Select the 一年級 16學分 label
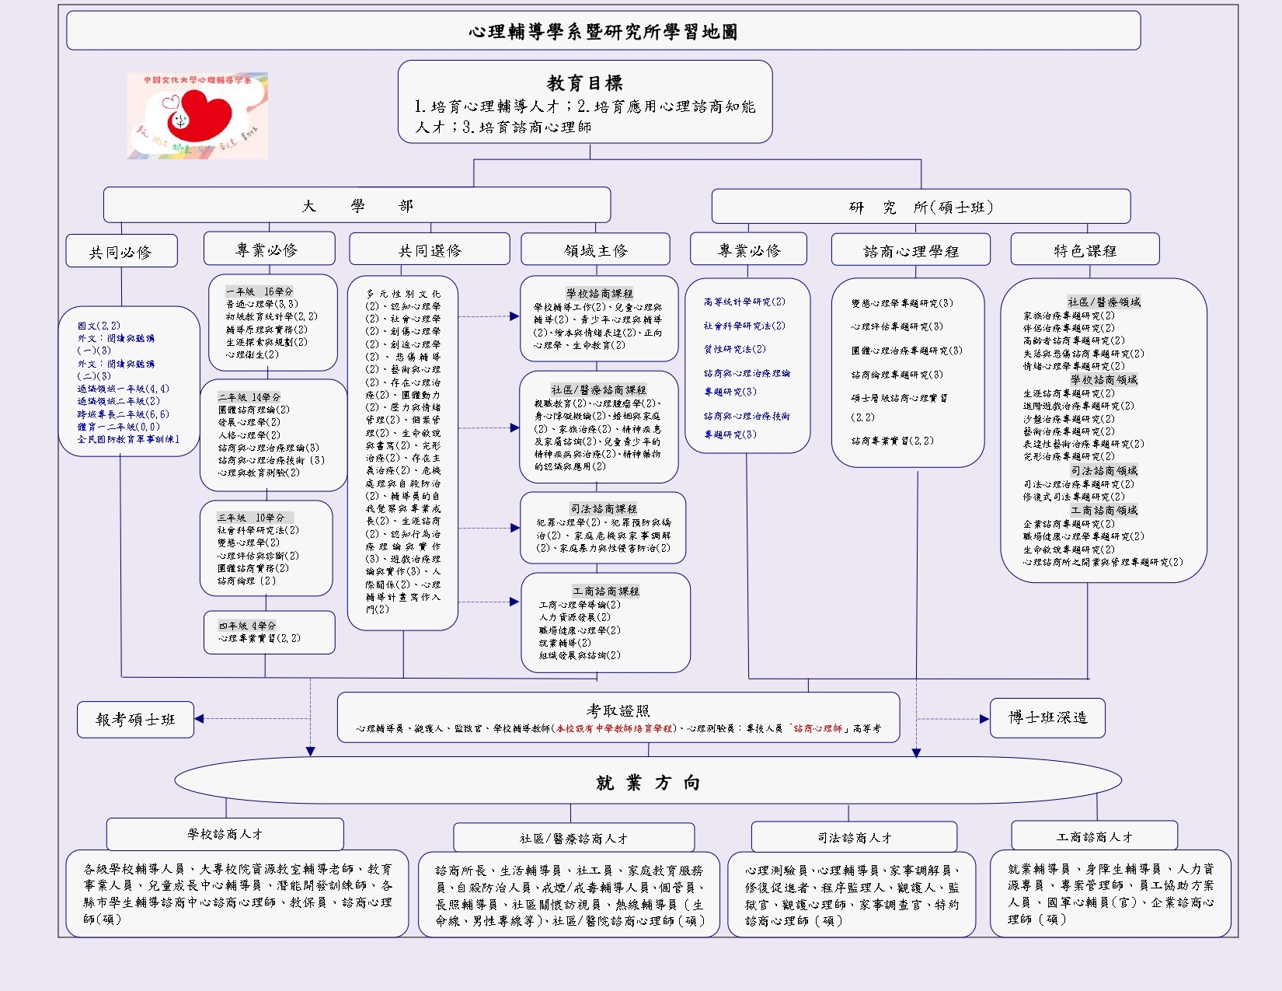Image resolution: width=1282 pixels, height=991 pixels. pos(260,291)
